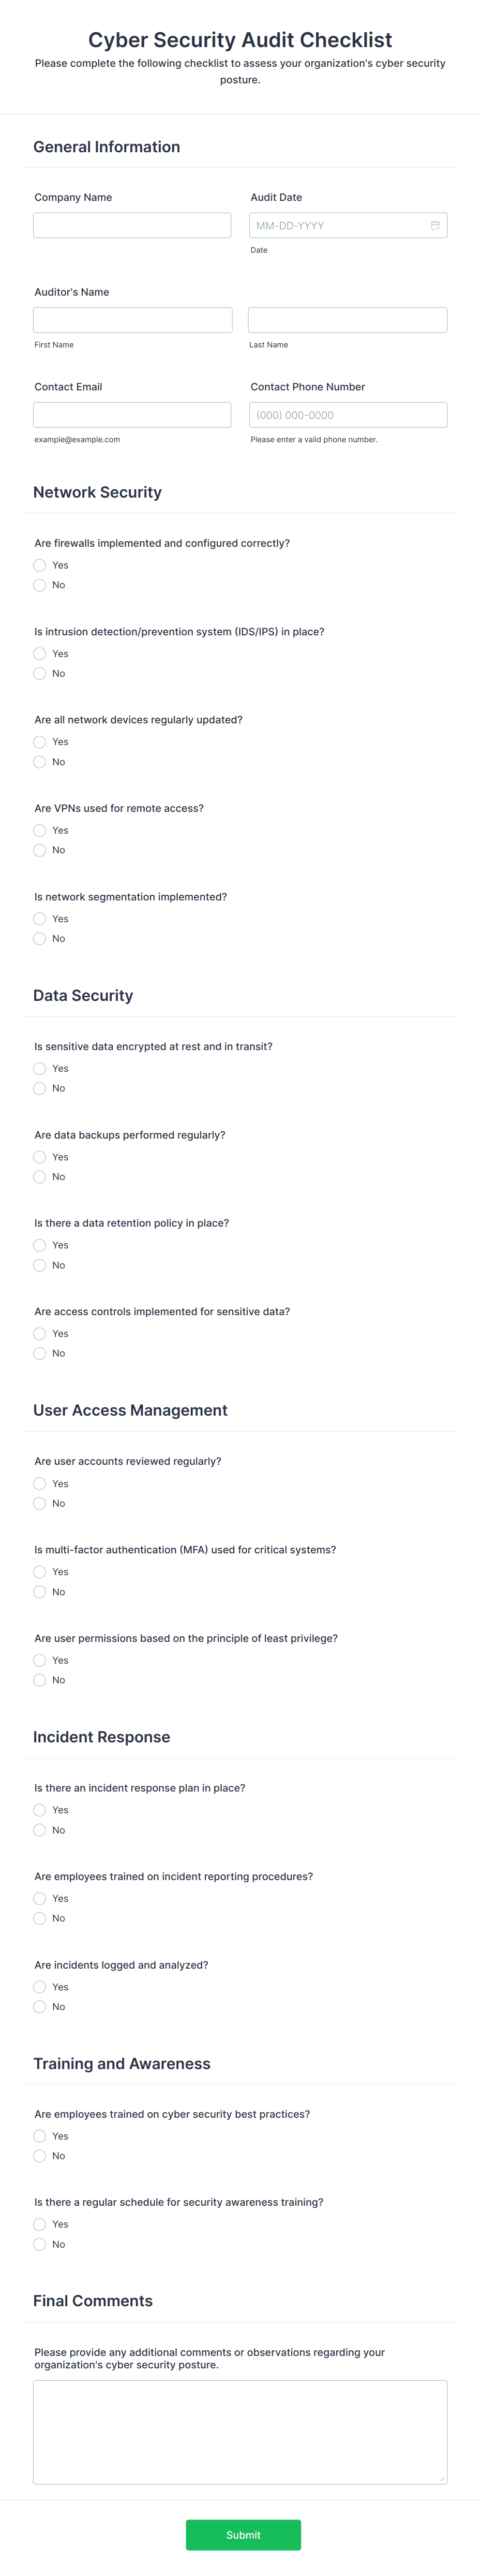
Task: Select No for employees trained on incident reporting
Action: (39, 1918)
